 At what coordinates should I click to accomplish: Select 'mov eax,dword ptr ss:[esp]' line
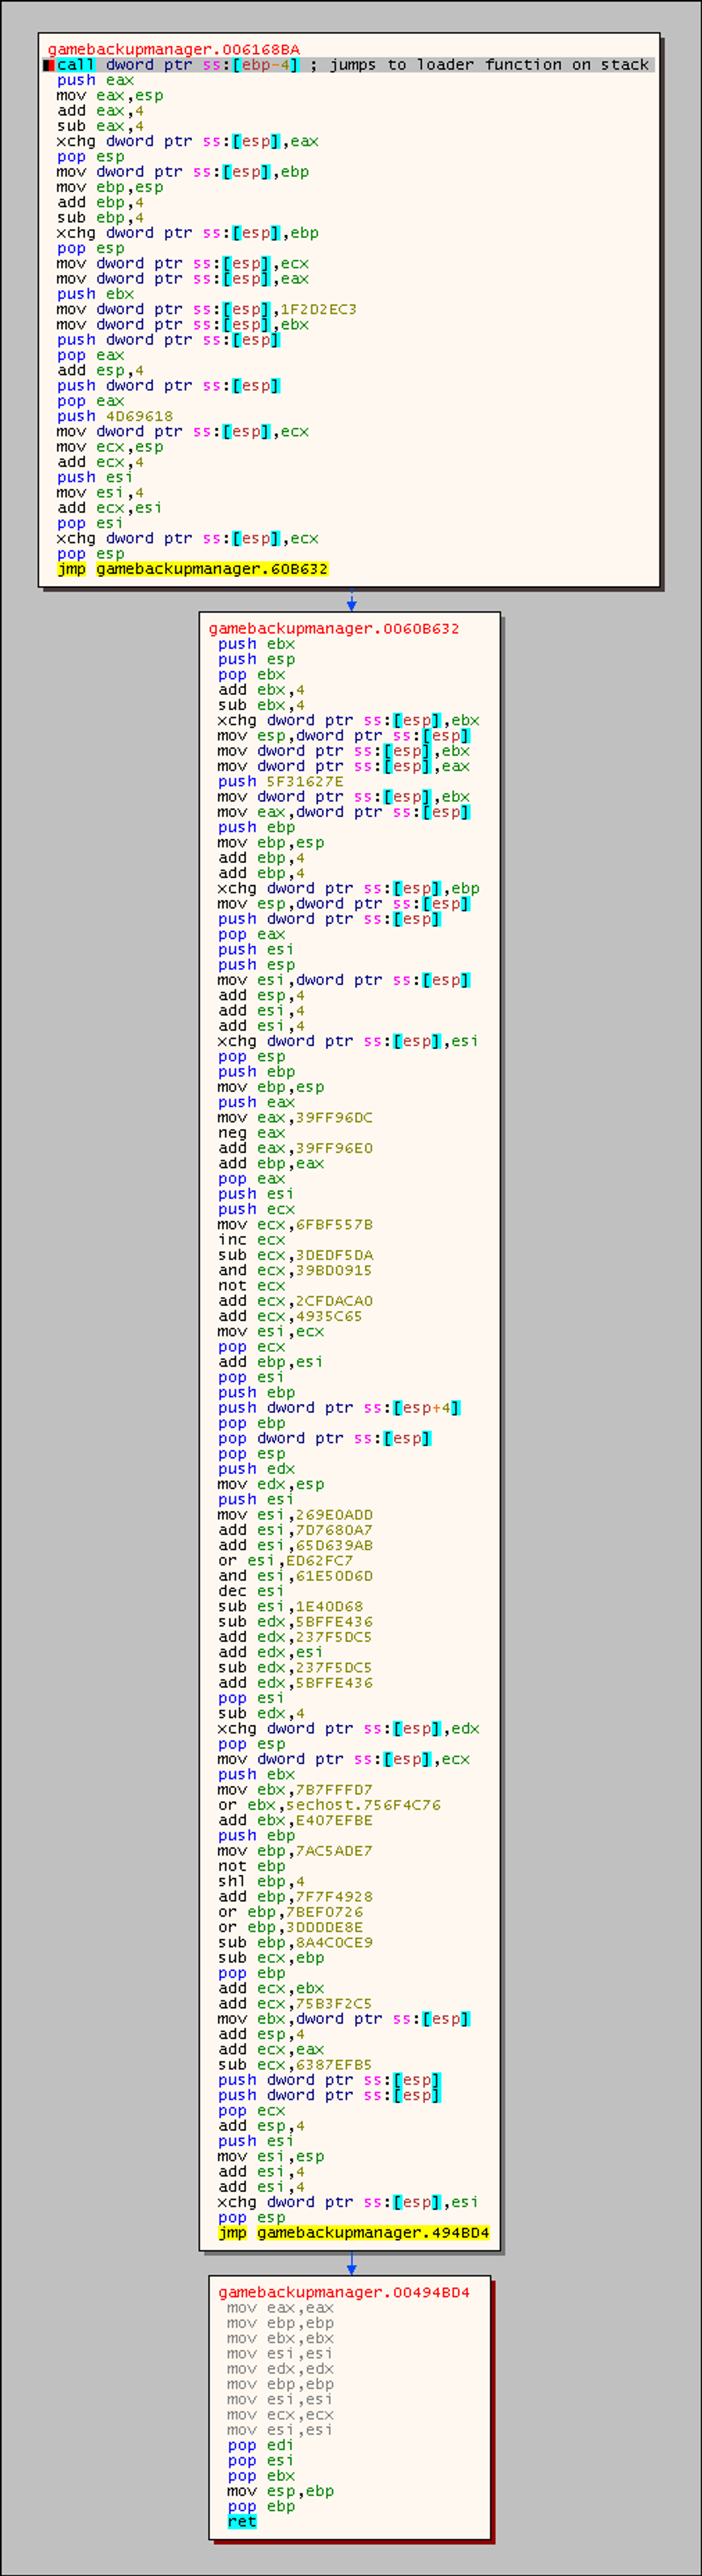point(343,812)
